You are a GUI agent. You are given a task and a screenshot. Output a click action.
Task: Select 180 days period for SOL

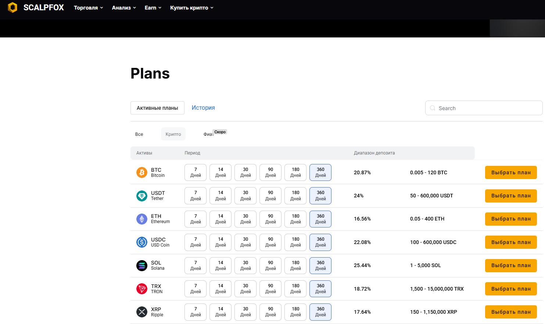pyautogui.click(x=295, y=265)
